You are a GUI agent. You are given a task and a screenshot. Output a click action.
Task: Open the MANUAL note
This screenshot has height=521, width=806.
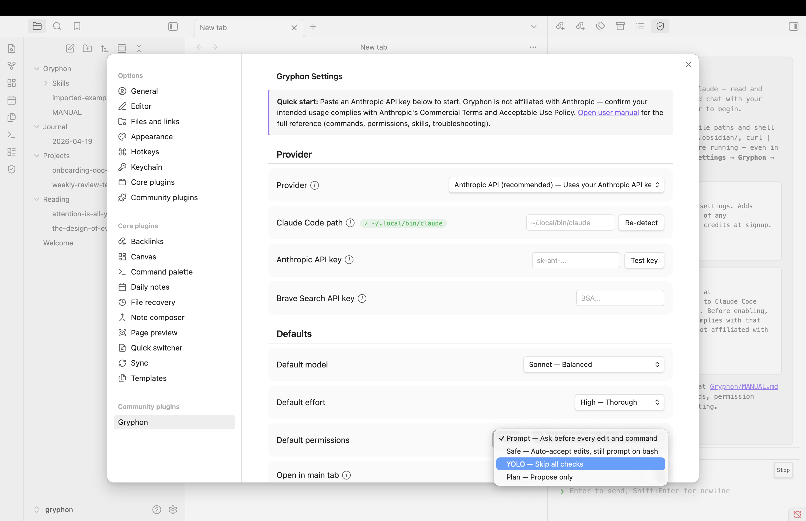pos(67,112)
